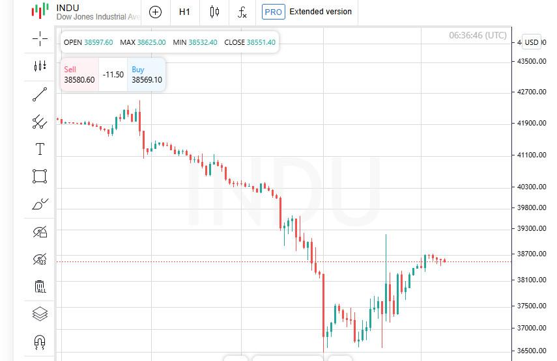Open the INDU symbol selector

tap(85, 12)
